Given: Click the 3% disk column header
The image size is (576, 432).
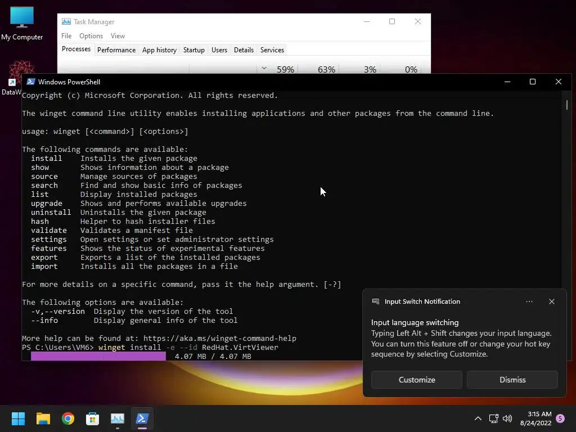Looking at the screenshot, I should point(370,69).
